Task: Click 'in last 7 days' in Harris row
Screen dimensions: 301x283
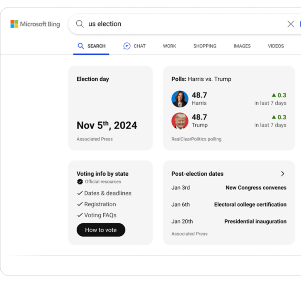Action: (x=270, y=103)
